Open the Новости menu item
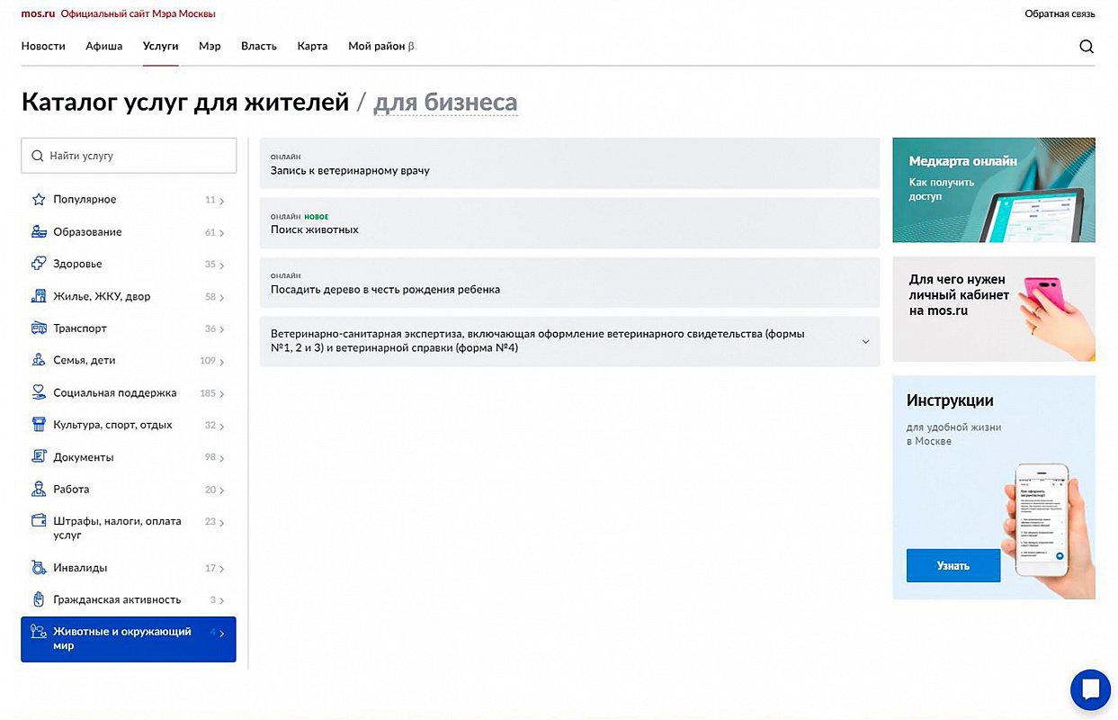1118x720 pixels. tap(43, 46)
